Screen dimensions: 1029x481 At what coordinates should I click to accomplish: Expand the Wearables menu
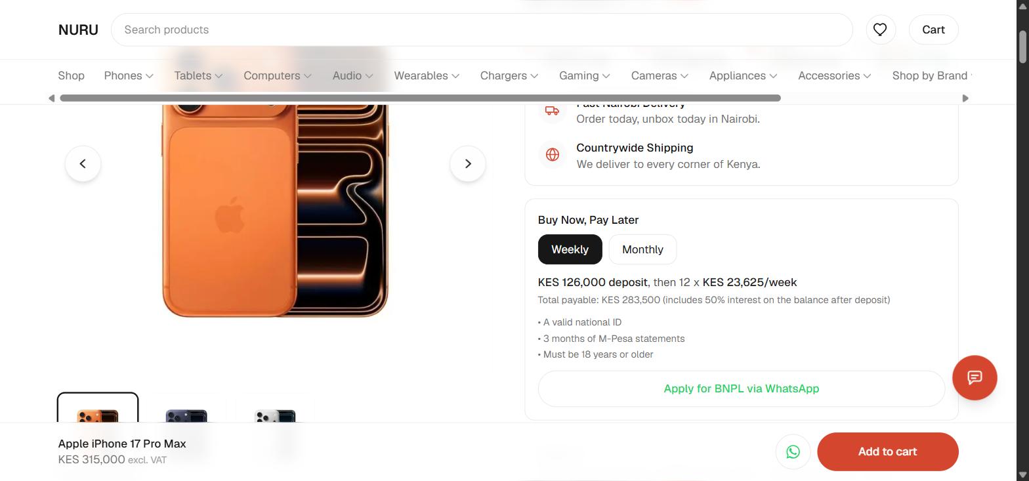click(427, 75)
